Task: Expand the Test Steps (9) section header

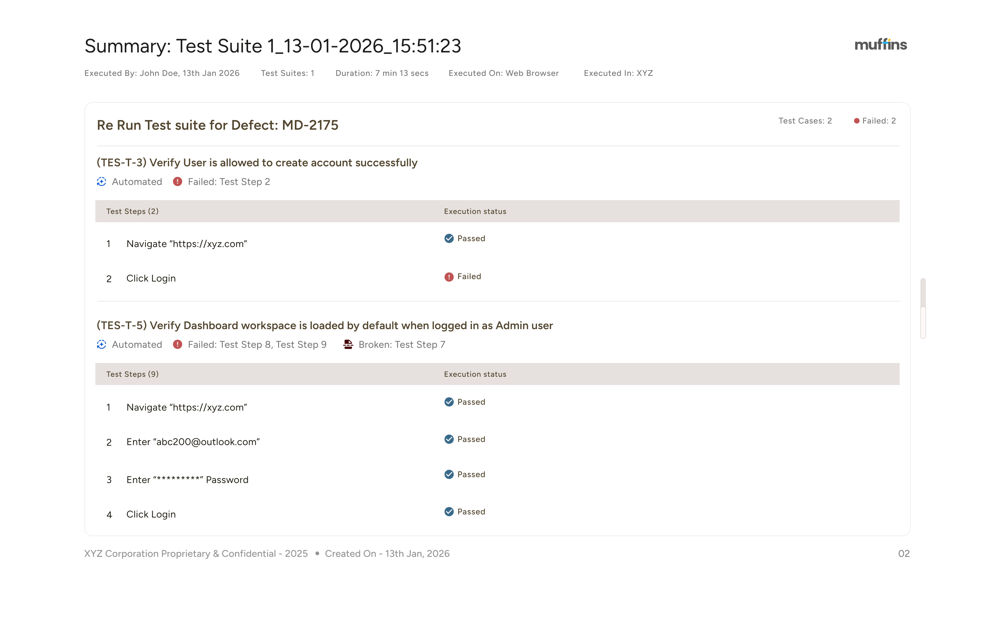Action: point(132,374)
